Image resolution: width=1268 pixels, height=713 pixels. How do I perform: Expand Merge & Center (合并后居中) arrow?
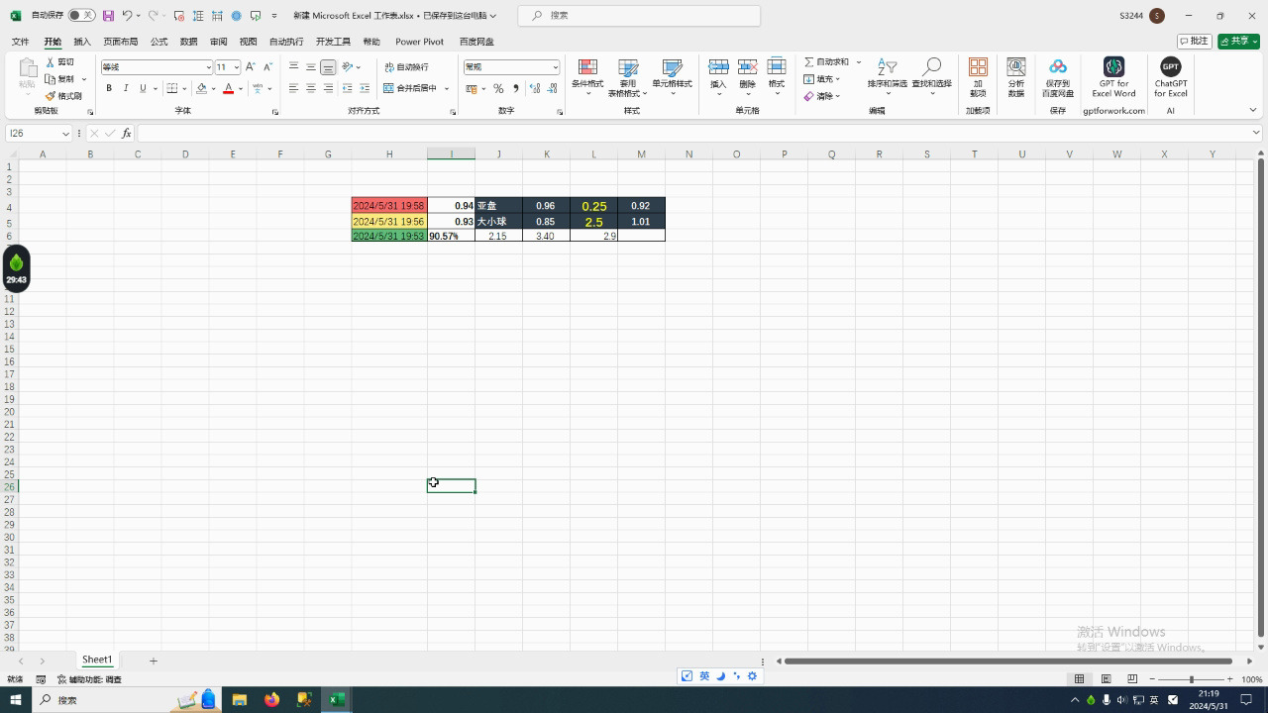click(x=447, y=88)
